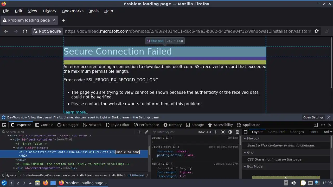Select the Computed sidebar tab

click(x=276, y=132)
